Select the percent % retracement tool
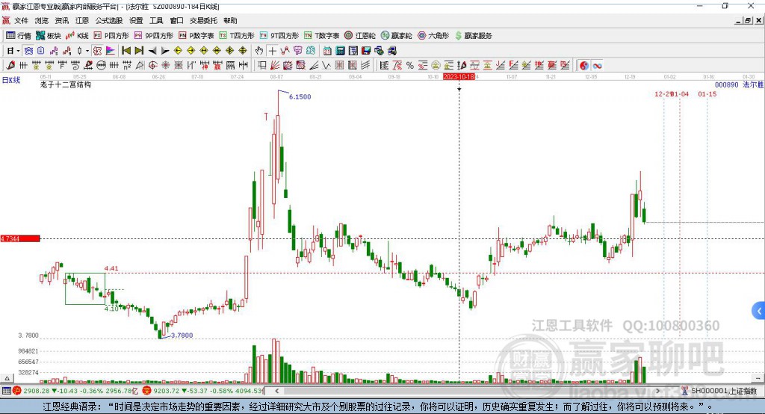 tap(410, 66)
